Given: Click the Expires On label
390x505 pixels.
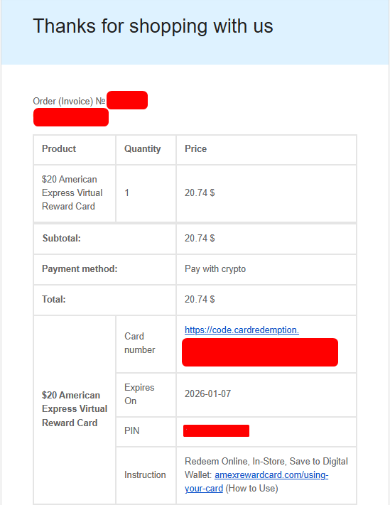Looking at the screenshot, I should [139, 394].
